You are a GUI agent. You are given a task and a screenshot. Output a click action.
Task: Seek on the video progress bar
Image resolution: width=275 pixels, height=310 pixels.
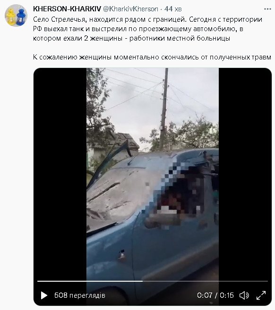[153, 281]
